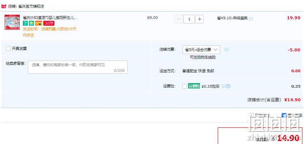Viewport: 304px width, 144px height.
Task: Click the quantity input showing 1
Action: (189, 19)
